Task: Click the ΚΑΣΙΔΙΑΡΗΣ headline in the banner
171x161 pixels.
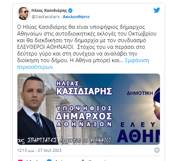Action: click(x=84, y=91)
